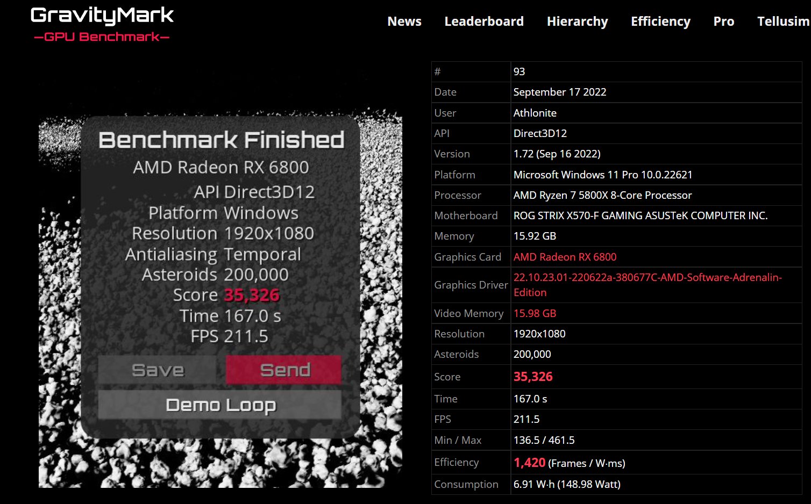Open the News menu item
This screenshot has width=811, height=504.
tap(404, 21)
